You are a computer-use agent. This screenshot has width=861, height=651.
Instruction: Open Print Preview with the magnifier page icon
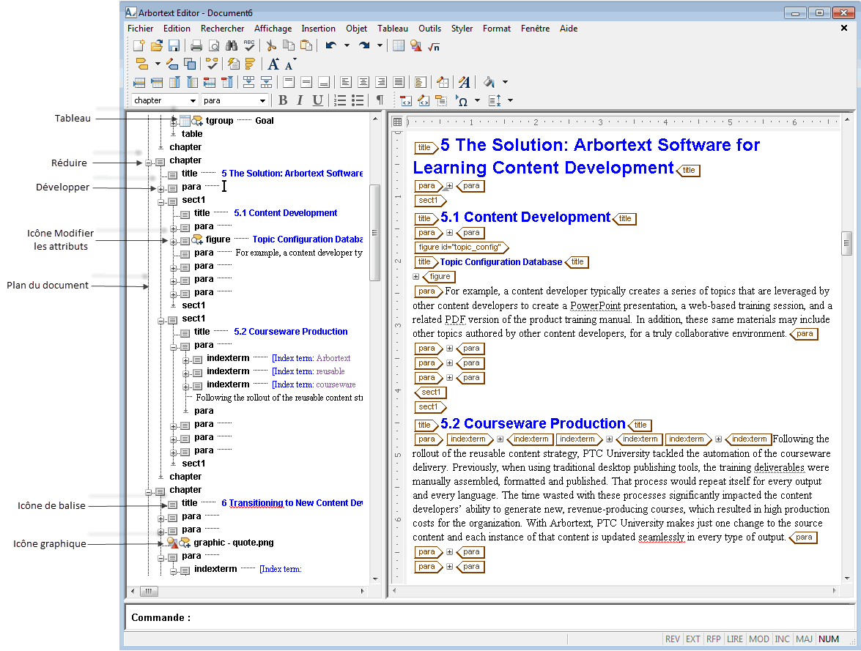click(214, 46)
